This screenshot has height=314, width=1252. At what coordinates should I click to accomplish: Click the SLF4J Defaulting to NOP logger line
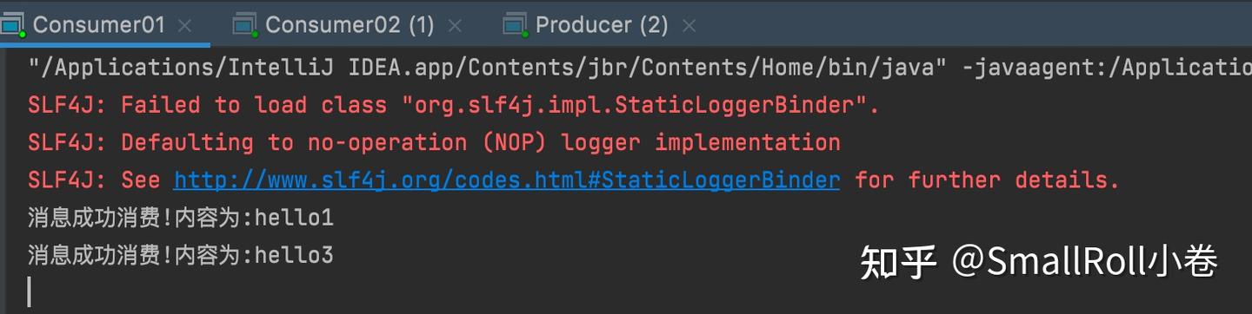pos(434,143)
